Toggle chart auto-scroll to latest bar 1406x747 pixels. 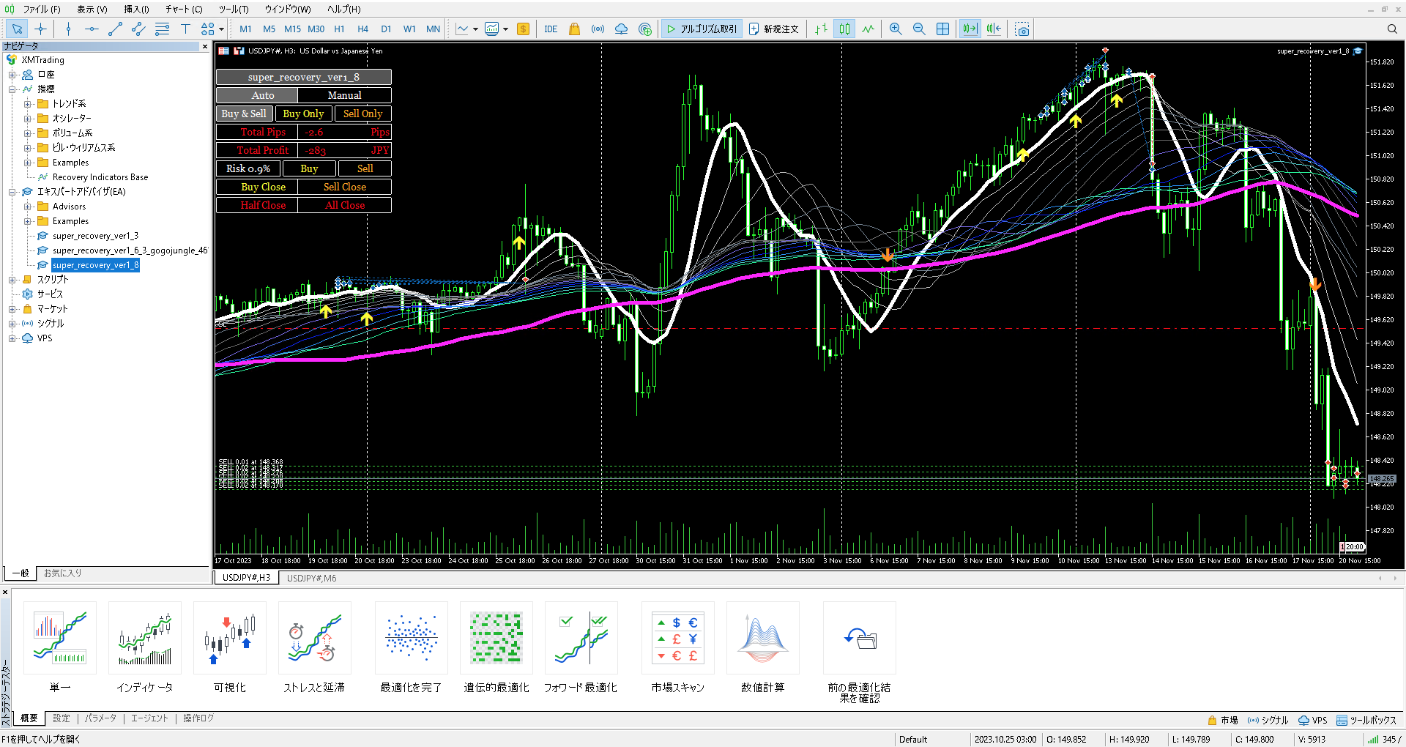coord(970,29)
